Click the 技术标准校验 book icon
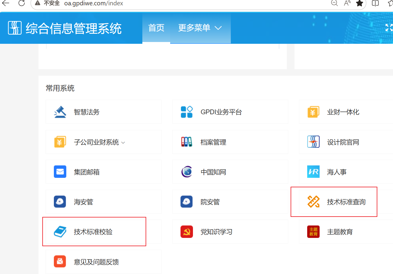 click(x=60, y=232)
